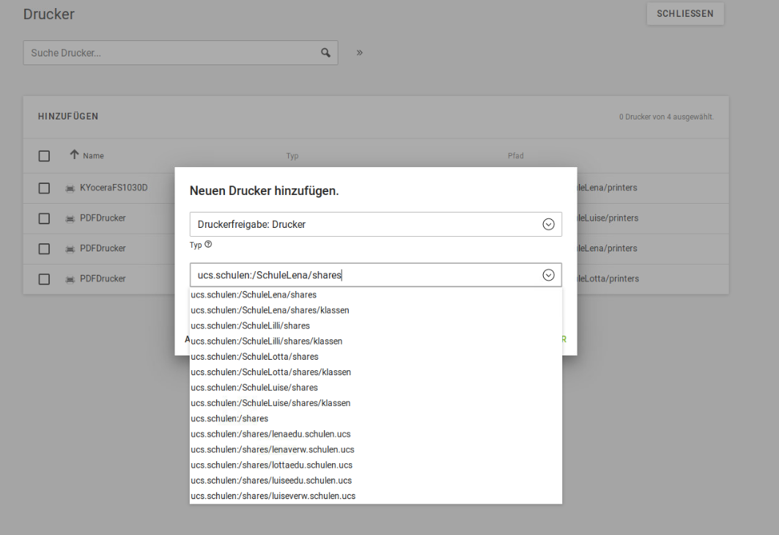
Task: Pick ucs.schulen:/shares/lenaedu.schulen.ucs entry
Action: [270, 434]
